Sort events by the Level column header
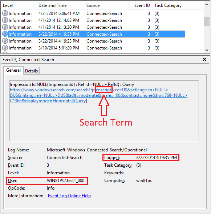 (x=19, y=5)
